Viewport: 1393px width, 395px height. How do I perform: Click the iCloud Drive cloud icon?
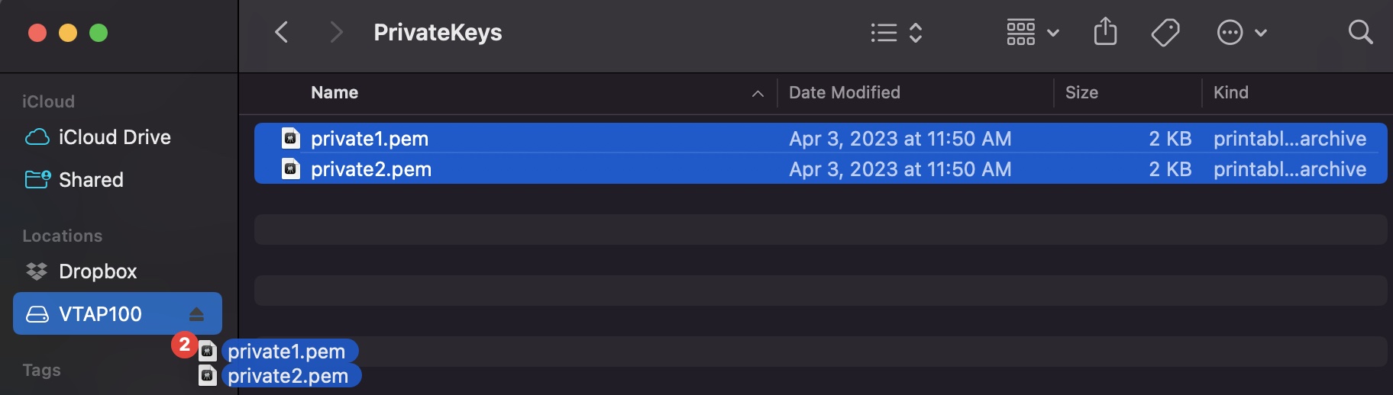tap(37, 137)
